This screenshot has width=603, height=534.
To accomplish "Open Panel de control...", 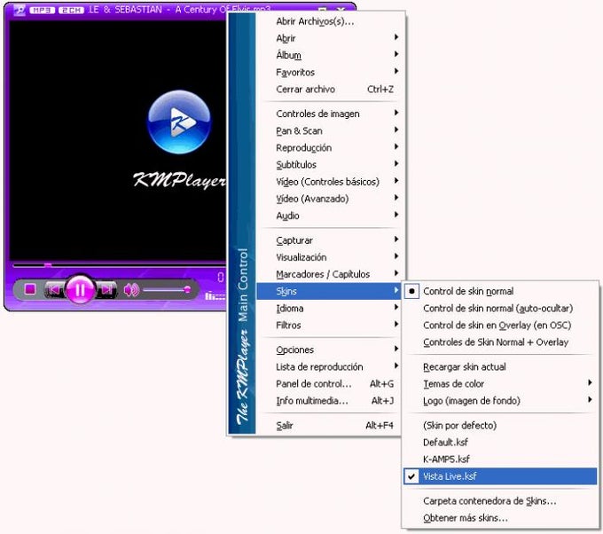I will [x=330, y=383].
